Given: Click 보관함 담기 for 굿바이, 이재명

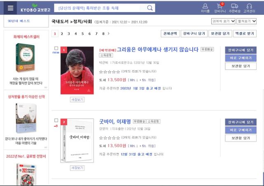Looking at the screenshot, I should [x=241, y=138].
